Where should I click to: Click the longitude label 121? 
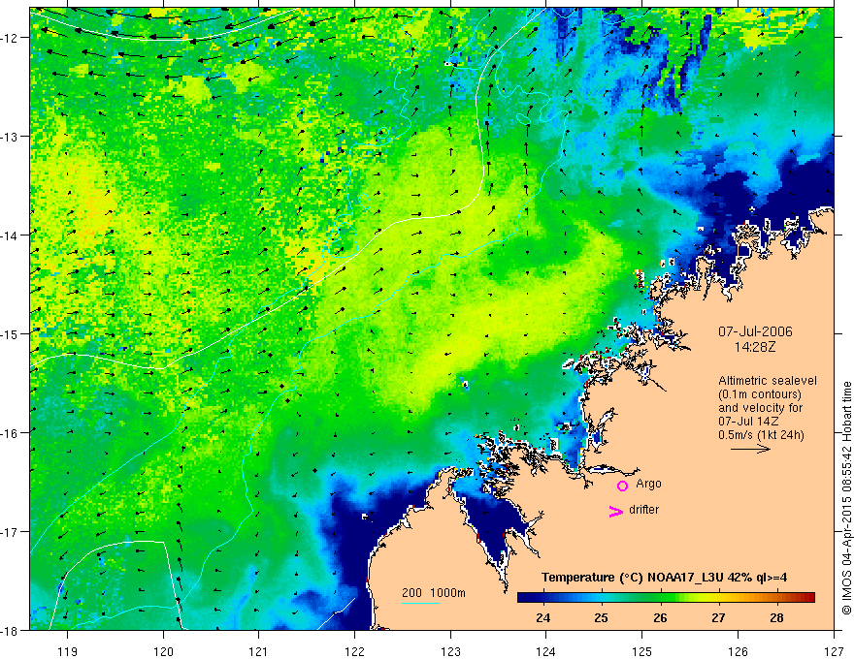[259, 651]
